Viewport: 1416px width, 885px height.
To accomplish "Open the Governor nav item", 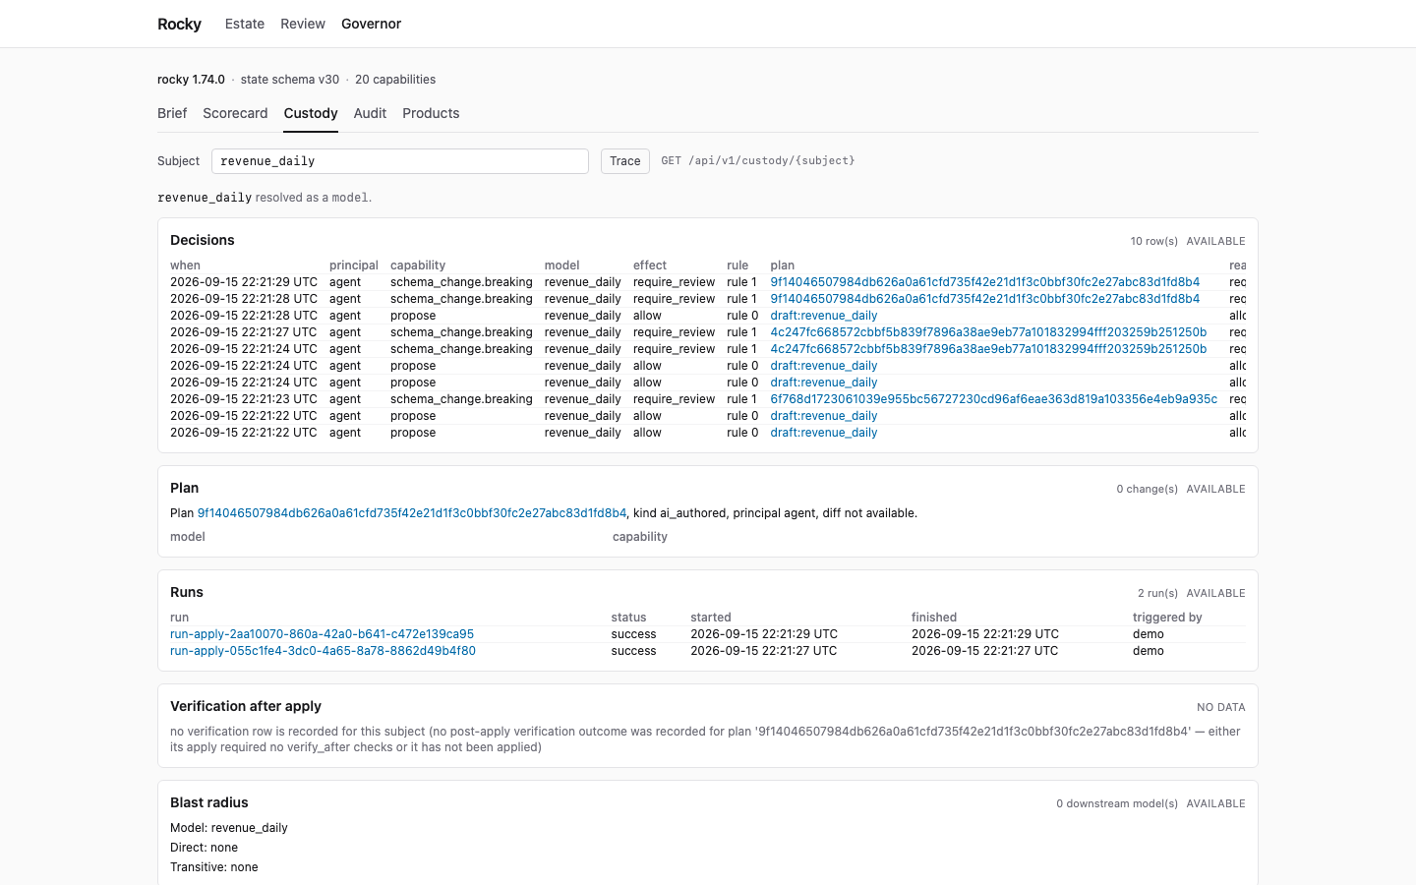I will (x=371, y=24).
